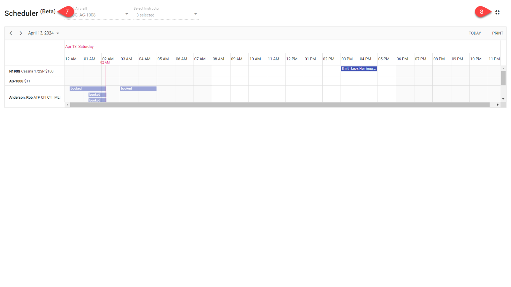
Task: Select Rob Anderson's booked block starting after 12 AM
Action: [x=87, y=89]
